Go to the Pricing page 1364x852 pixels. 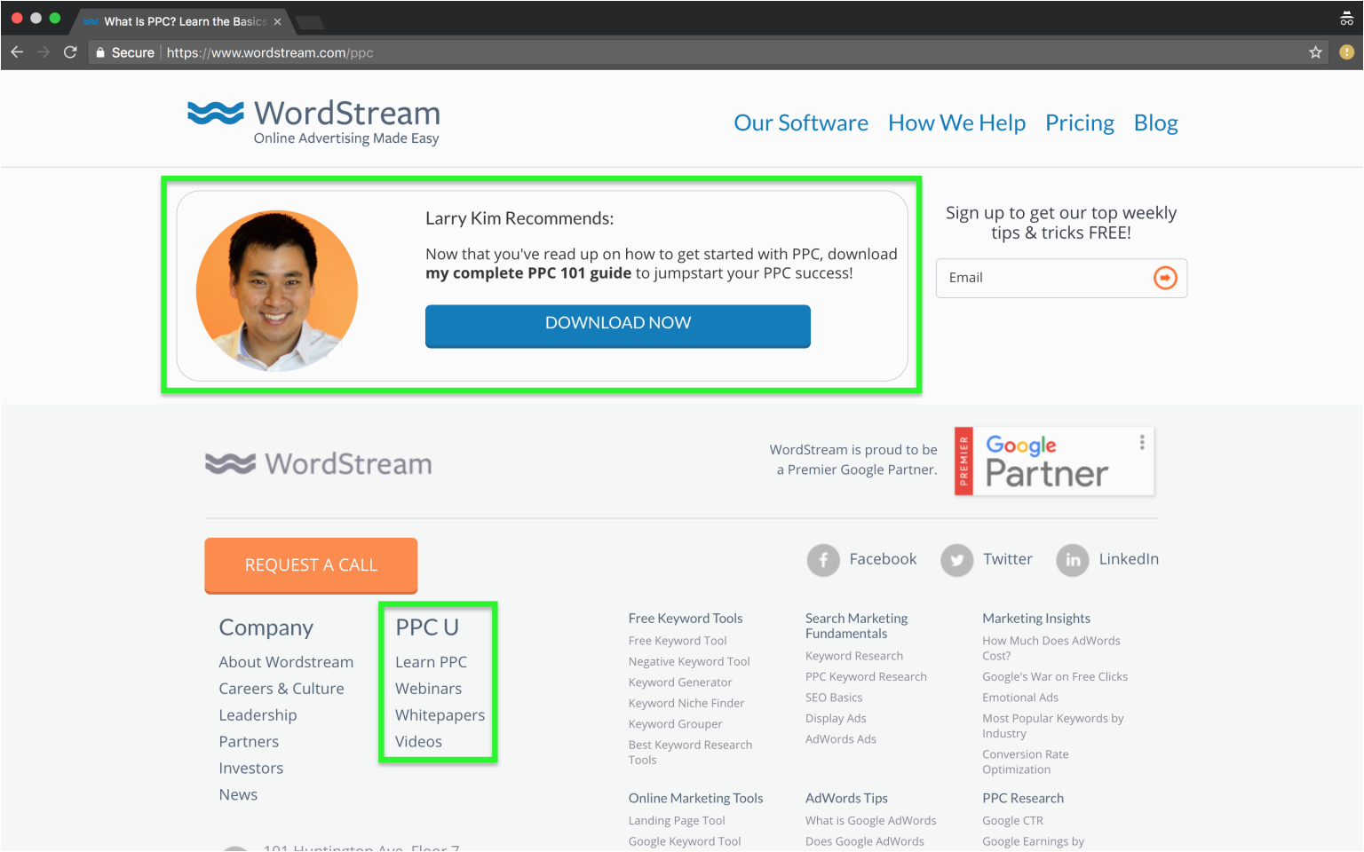tap(1079, 123)
